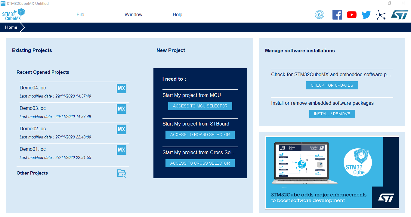
Task: Click ACCESS TO MCU SELECTOR button
Action: [200, 106]
